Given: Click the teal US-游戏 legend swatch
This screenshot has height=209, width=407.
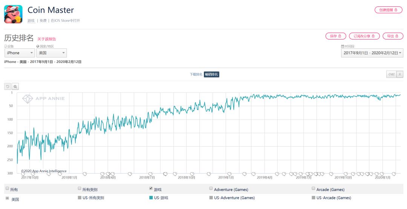Looking at the screenshot, I should [151, 198].
